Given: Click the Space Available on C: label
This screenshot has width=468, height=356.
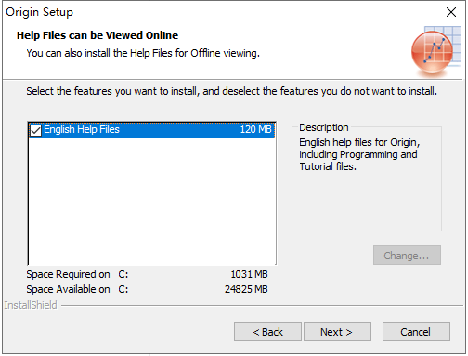Looking at the screenshot, I should [x=77, y=289].
